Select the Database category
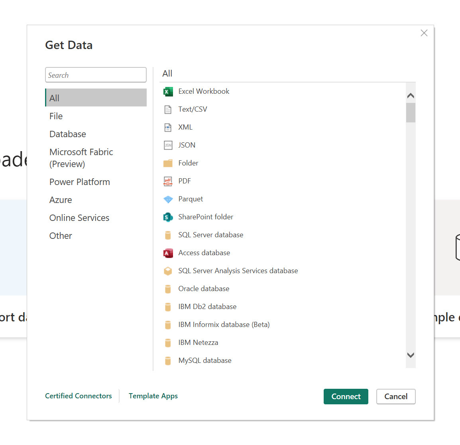 tap(96, 134)
